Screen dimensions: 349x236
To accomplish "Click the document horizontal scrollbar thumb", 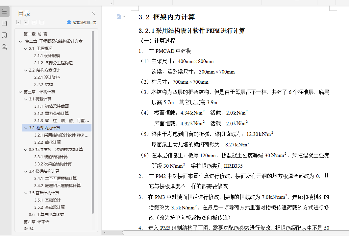I will (x=236, y=233).
